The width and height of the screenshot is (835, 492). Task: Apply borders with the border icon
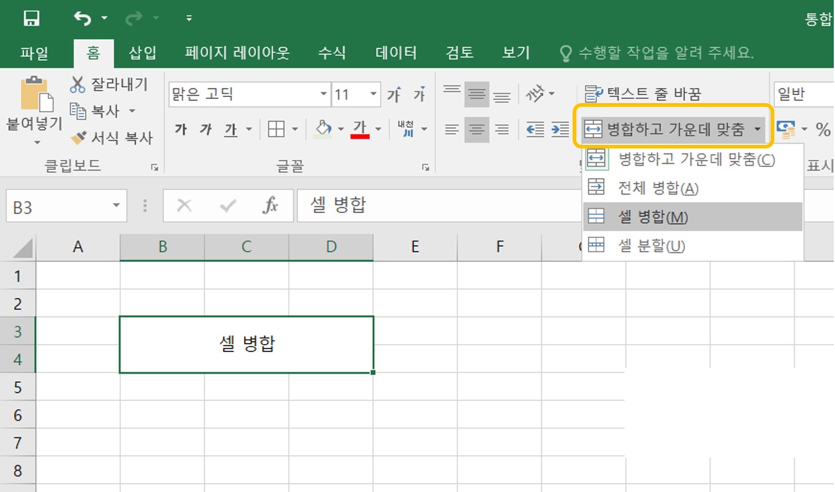click(x=277, y=129)
